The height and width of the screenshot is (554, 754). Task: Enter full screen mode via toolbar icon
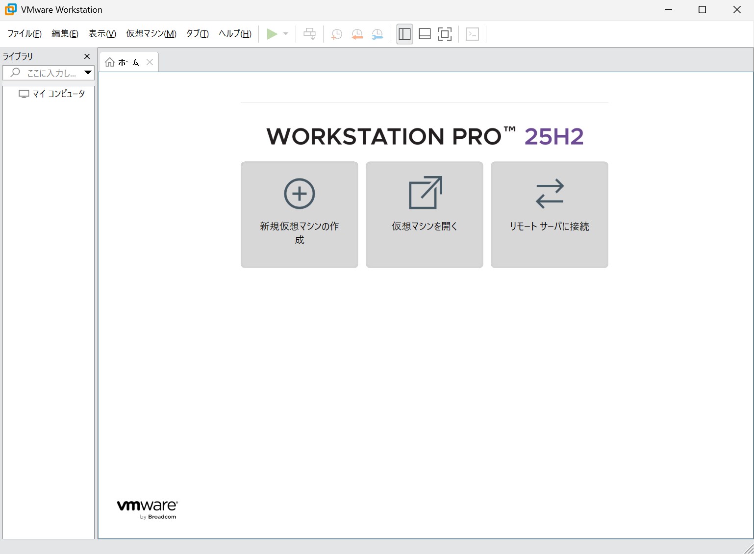pyautogui.click(x=445, y=34)
